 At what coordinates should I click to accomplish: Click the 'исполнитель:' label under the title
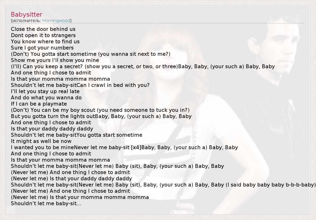click(x=26, y=20)
